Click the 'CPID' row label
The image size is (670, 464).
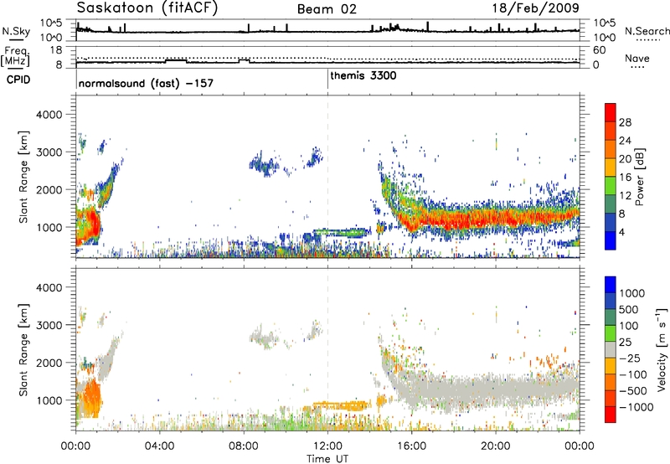(x=18, y=80)
